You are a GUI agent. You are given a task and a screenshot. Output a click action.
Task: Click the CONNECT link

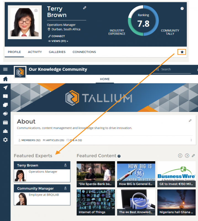pos(57,36)
